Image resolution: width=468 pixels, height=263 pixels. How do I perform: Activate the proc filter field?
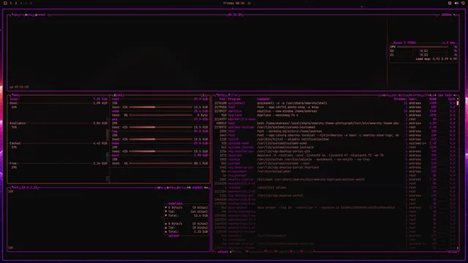pos(233,96)
